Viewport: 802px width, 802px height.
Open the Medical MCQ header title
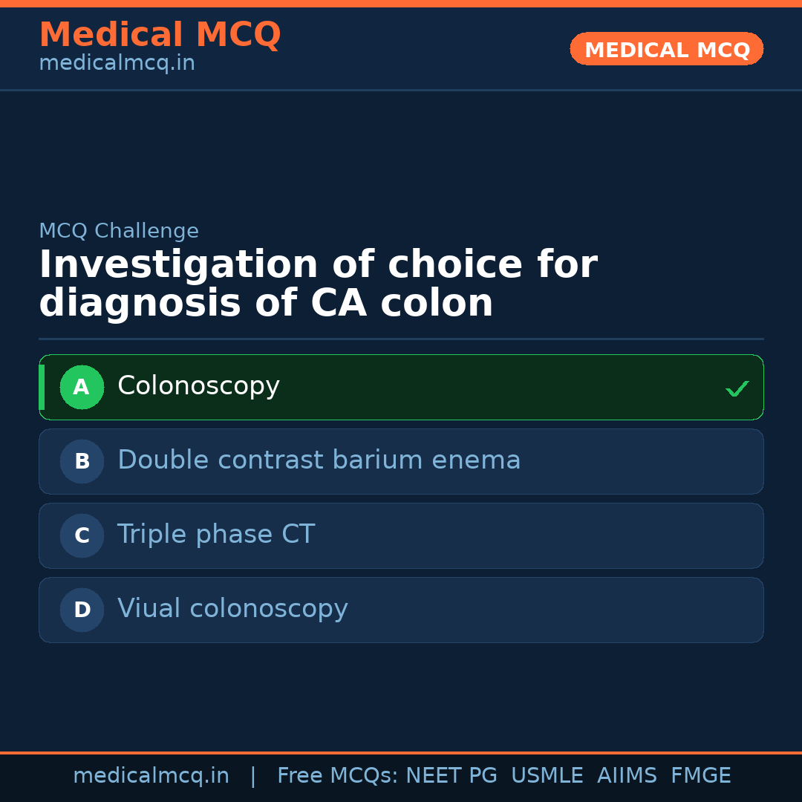[x=160, y=35]
